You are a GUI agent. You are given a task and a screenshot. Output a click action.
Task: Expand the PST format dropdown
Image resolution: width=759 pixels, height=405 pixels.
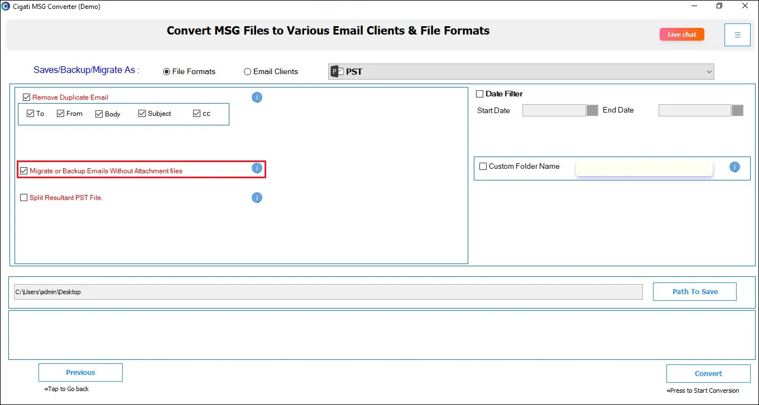click(521, 71)
